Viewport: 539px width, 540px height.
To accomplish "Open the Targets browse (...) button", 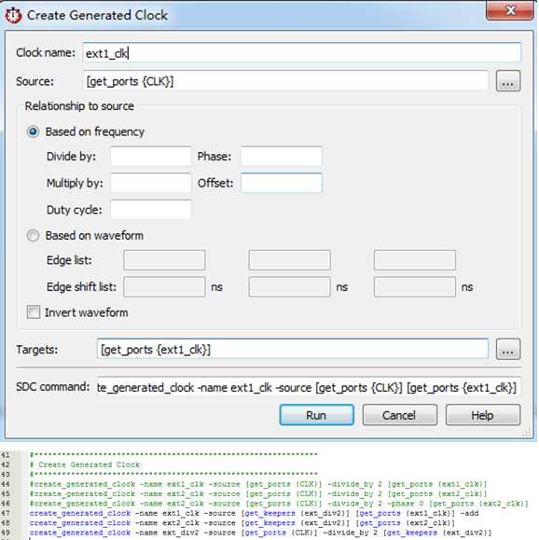I will click(x=507, y=349).
